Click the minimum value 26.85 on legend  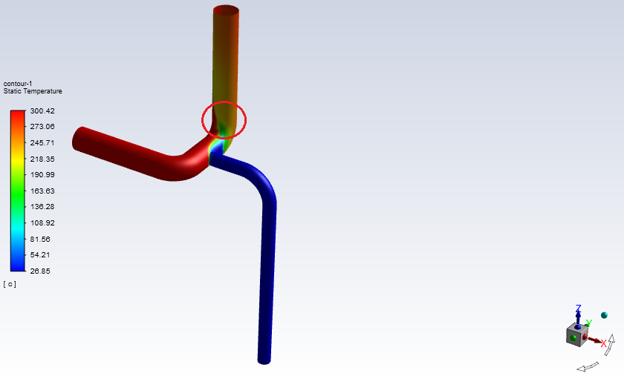click(40, 271)
